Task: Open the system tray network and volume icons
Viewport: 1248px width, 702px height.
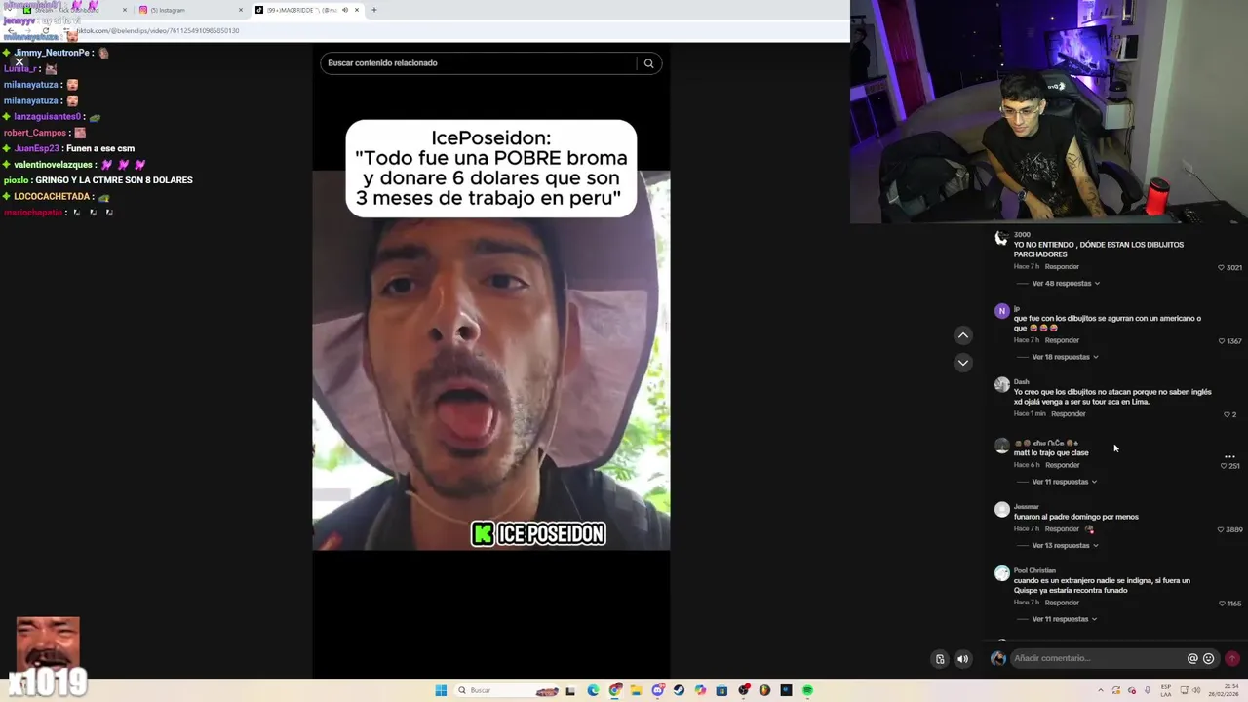Action: coord(1190,690)
